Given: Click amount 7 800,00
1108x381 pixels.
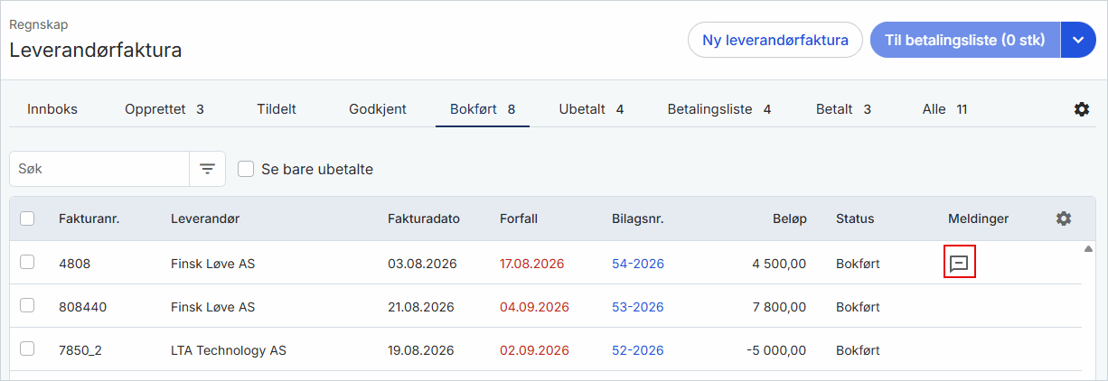Looking at the screenshot, I should tap(779, 307).
